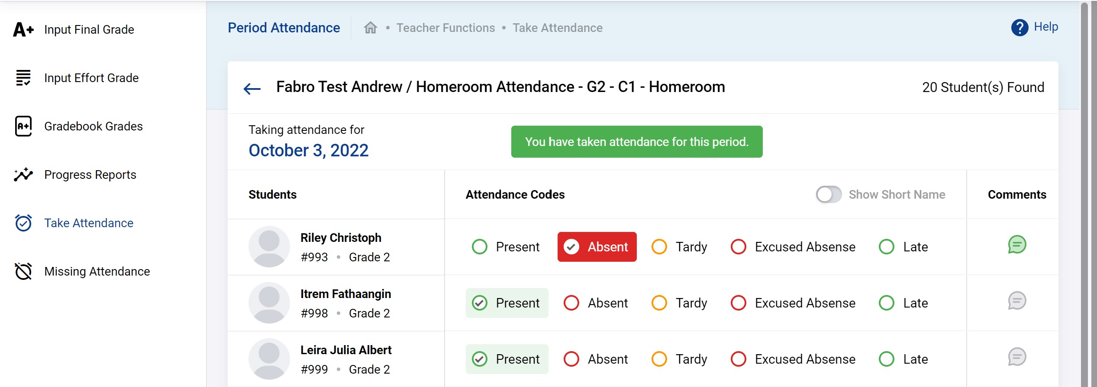Mark Riley Christoph as Present
The image size is (1097, 387).
pyautogui.click(x=480, y=247)
